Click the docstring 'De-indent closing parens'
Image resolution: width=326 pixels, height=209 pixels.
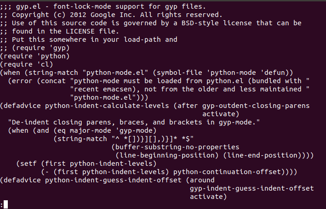coord(62,122)
